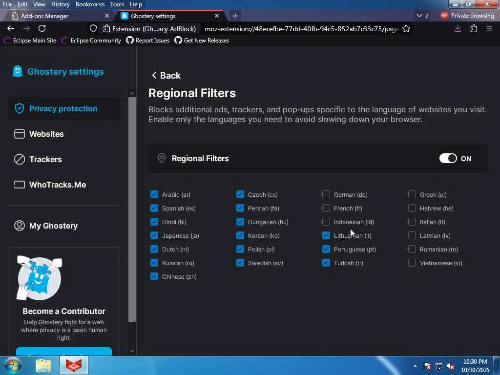
Task: Open the Firefox hamburger menu
Action: click(x=489, y=29)
